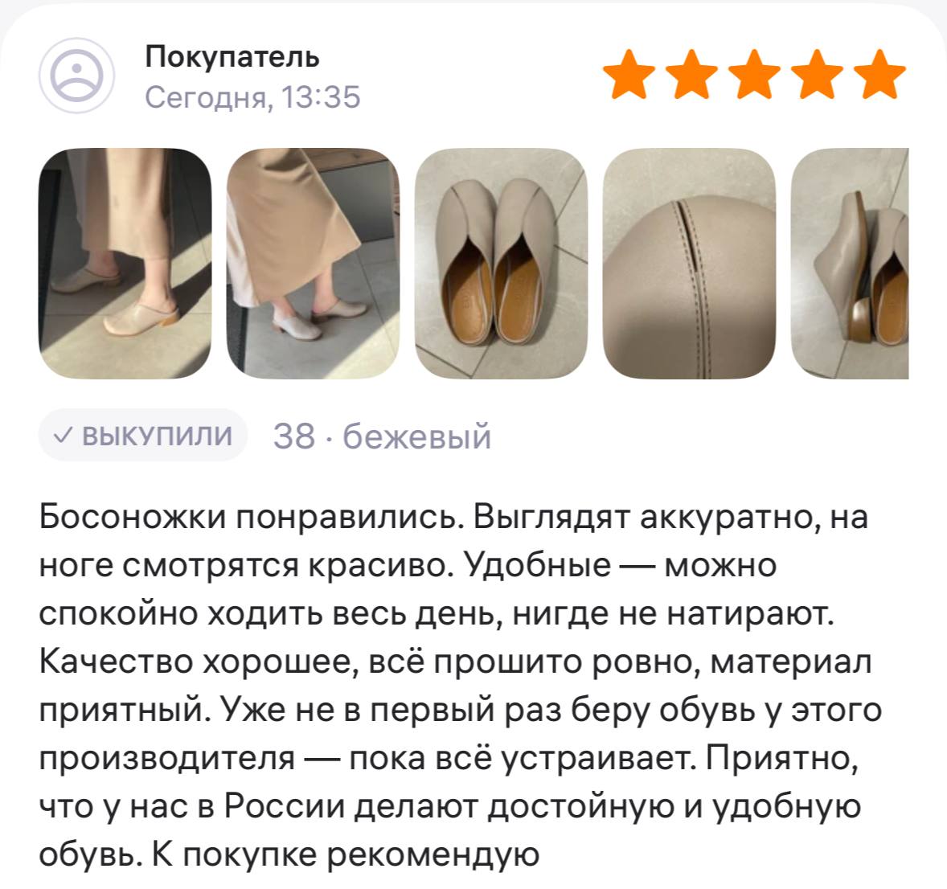Click the checkmark in the Выкупили badge
Screen dimensions: 947x889
click(64, 436)
